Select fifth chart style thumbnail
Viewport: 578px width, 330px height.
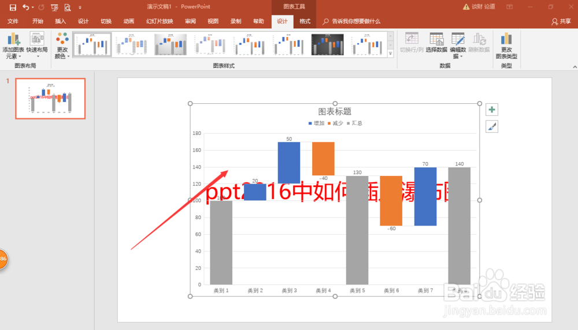pos(249,44)
